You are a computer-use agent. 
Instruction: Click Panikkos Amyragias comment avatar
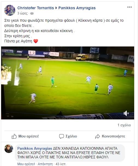point(9,149)
